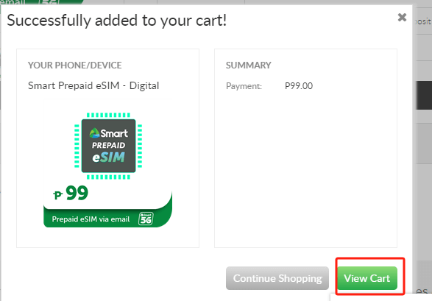Click the Prepaid eSIM via email banner
Viewport: 432px width, 301px height.
[107, 219]
